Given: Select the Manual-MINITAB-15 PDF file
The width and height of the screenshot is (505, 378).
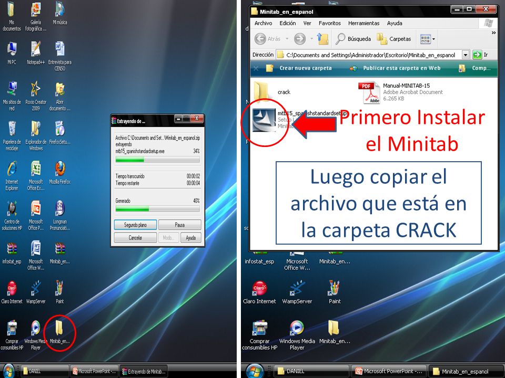Looking at the screenshot, I should 401,92.
